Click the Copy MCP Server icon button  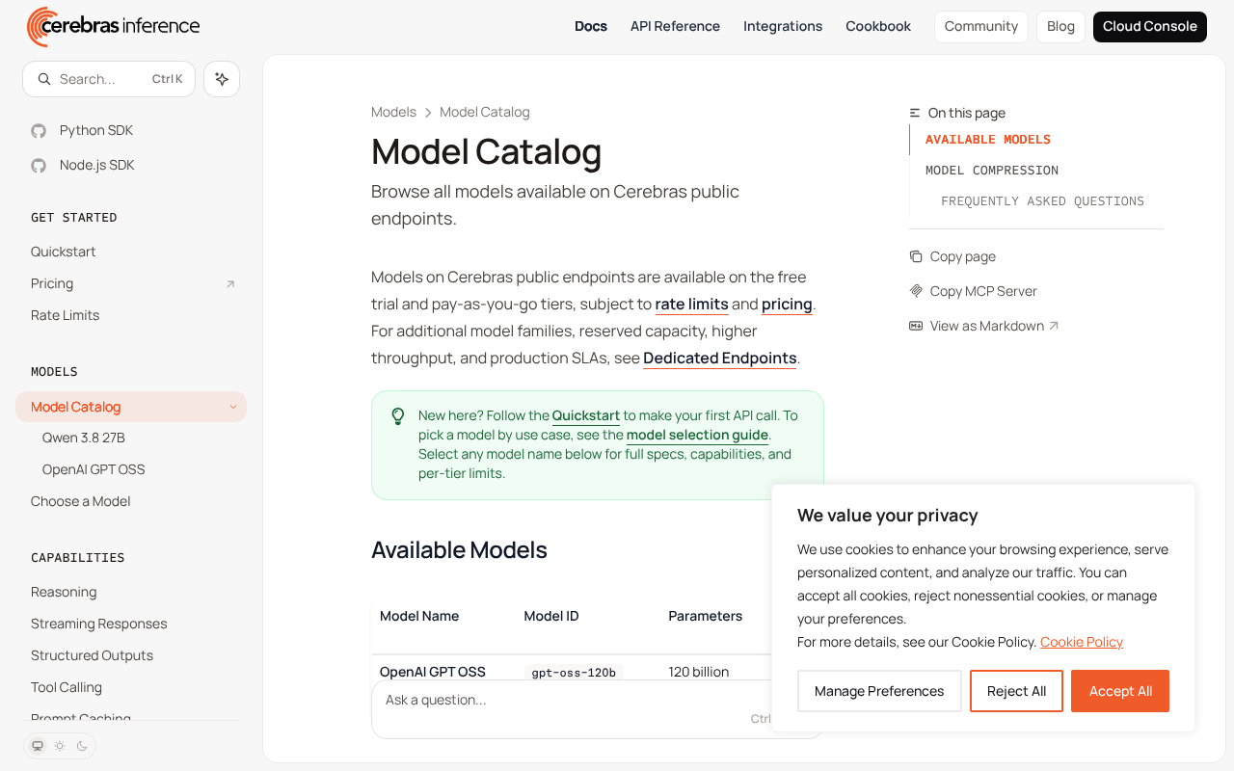coord(916,291)
